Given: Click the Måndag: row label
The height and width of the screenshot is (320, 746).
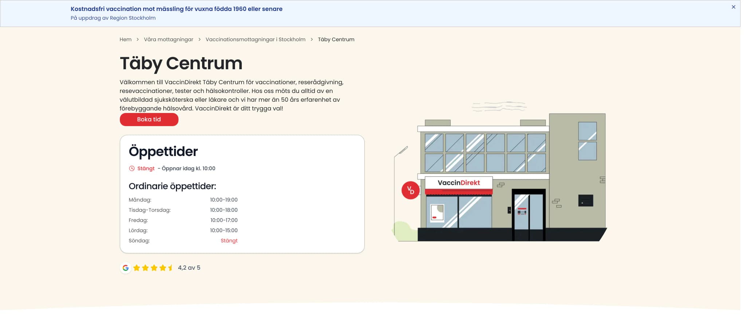Looking at the screenshot, I should click(x=140, y=200).
